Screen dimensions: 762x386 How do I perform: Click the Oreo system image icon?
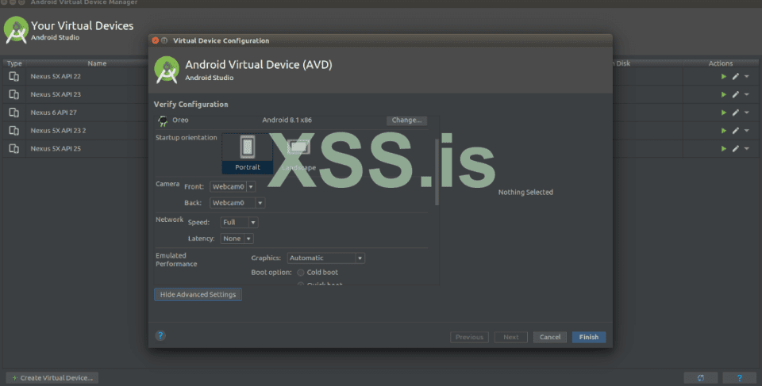tap(163, 120)
